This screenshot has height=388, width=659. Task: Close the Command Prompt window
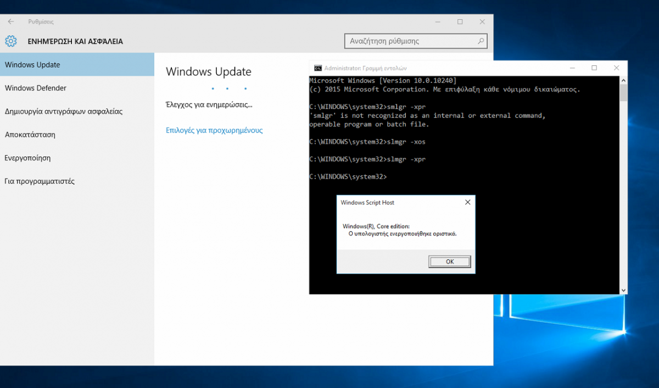pyautogui.click(x=616, y=68)
